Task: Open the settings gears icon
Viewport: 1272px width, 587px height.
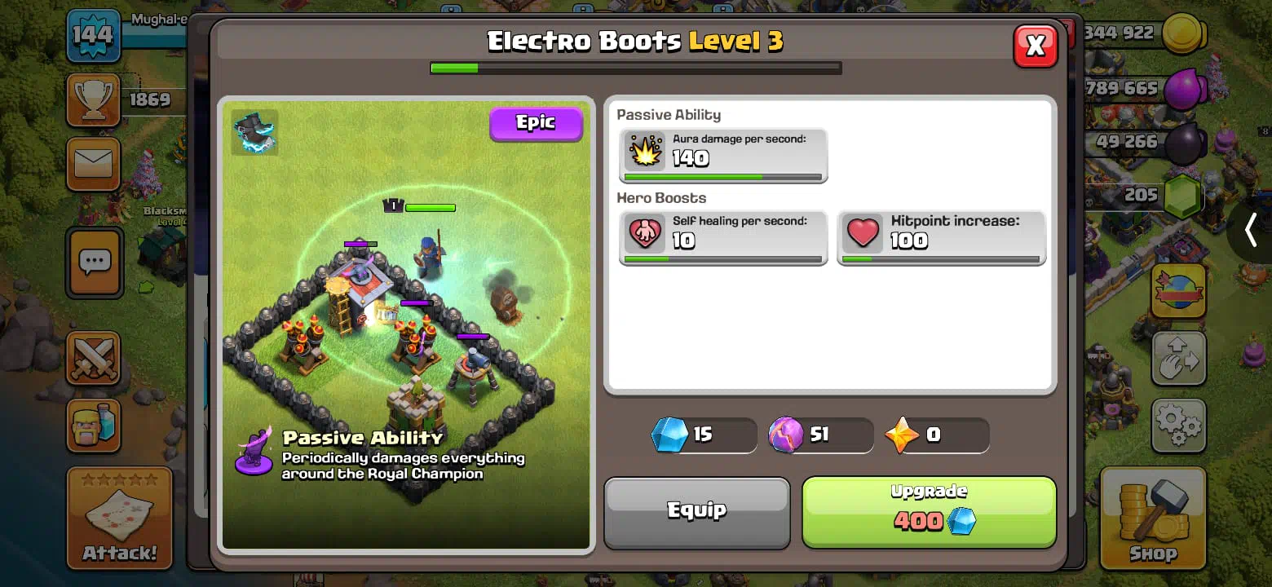Action: [1178, 424]
